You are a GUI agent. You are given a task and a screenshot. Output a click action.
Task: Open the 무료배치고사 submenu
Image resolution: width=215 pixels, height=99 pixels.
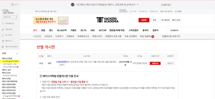(83, 36)
